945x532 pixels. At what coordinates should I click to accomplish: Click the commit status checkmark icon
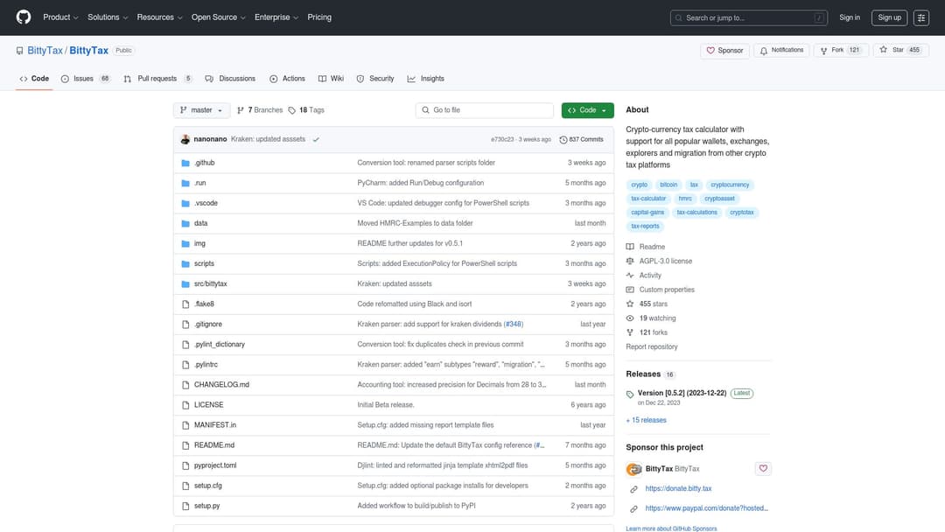click(x=316, y=139)
